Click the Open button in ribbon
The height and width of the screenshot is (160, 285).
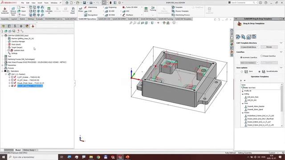coord(22,11)
